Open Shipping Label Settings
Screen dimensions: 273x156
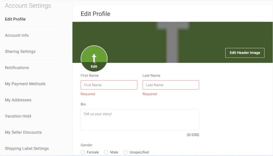(x=27, y=149)
